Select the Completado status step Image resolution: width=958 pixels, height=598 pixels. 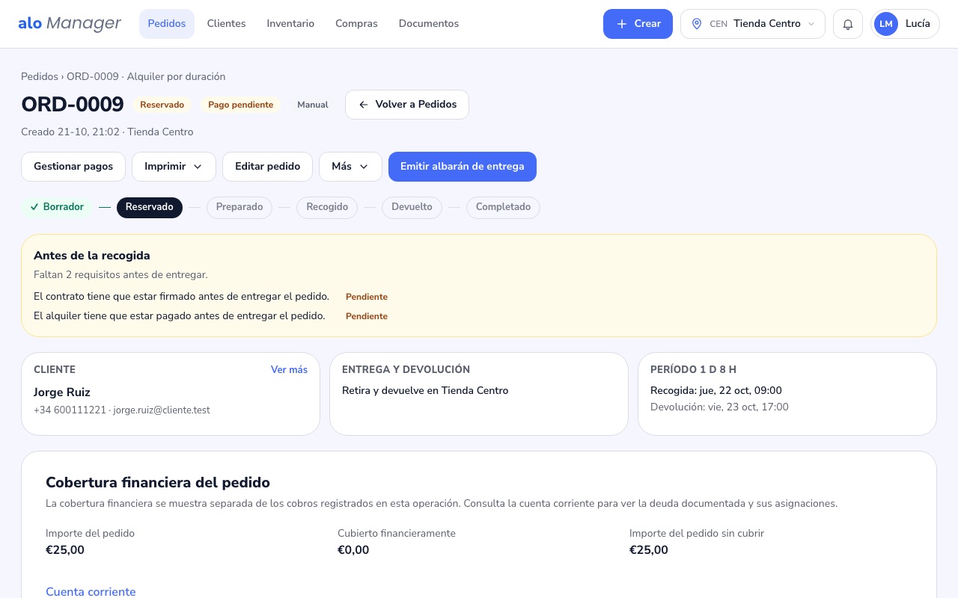(x=503, y=207)
